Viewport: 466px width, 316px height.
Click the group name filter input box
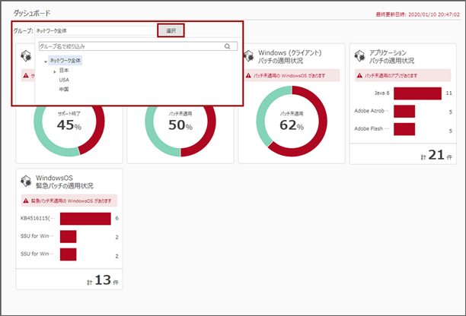click(x=129, y=46)
